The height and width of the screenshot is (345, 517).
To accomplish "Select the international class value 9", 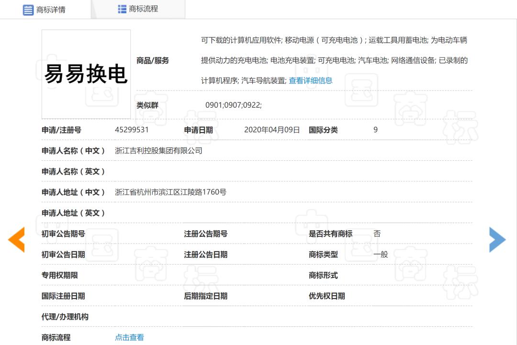I will [x=376, y=130].
